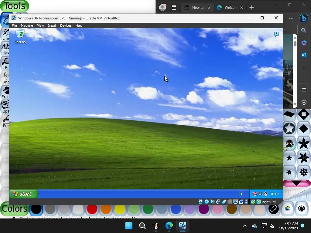Click the mouse integration indicator

click(x=253, y=202)
